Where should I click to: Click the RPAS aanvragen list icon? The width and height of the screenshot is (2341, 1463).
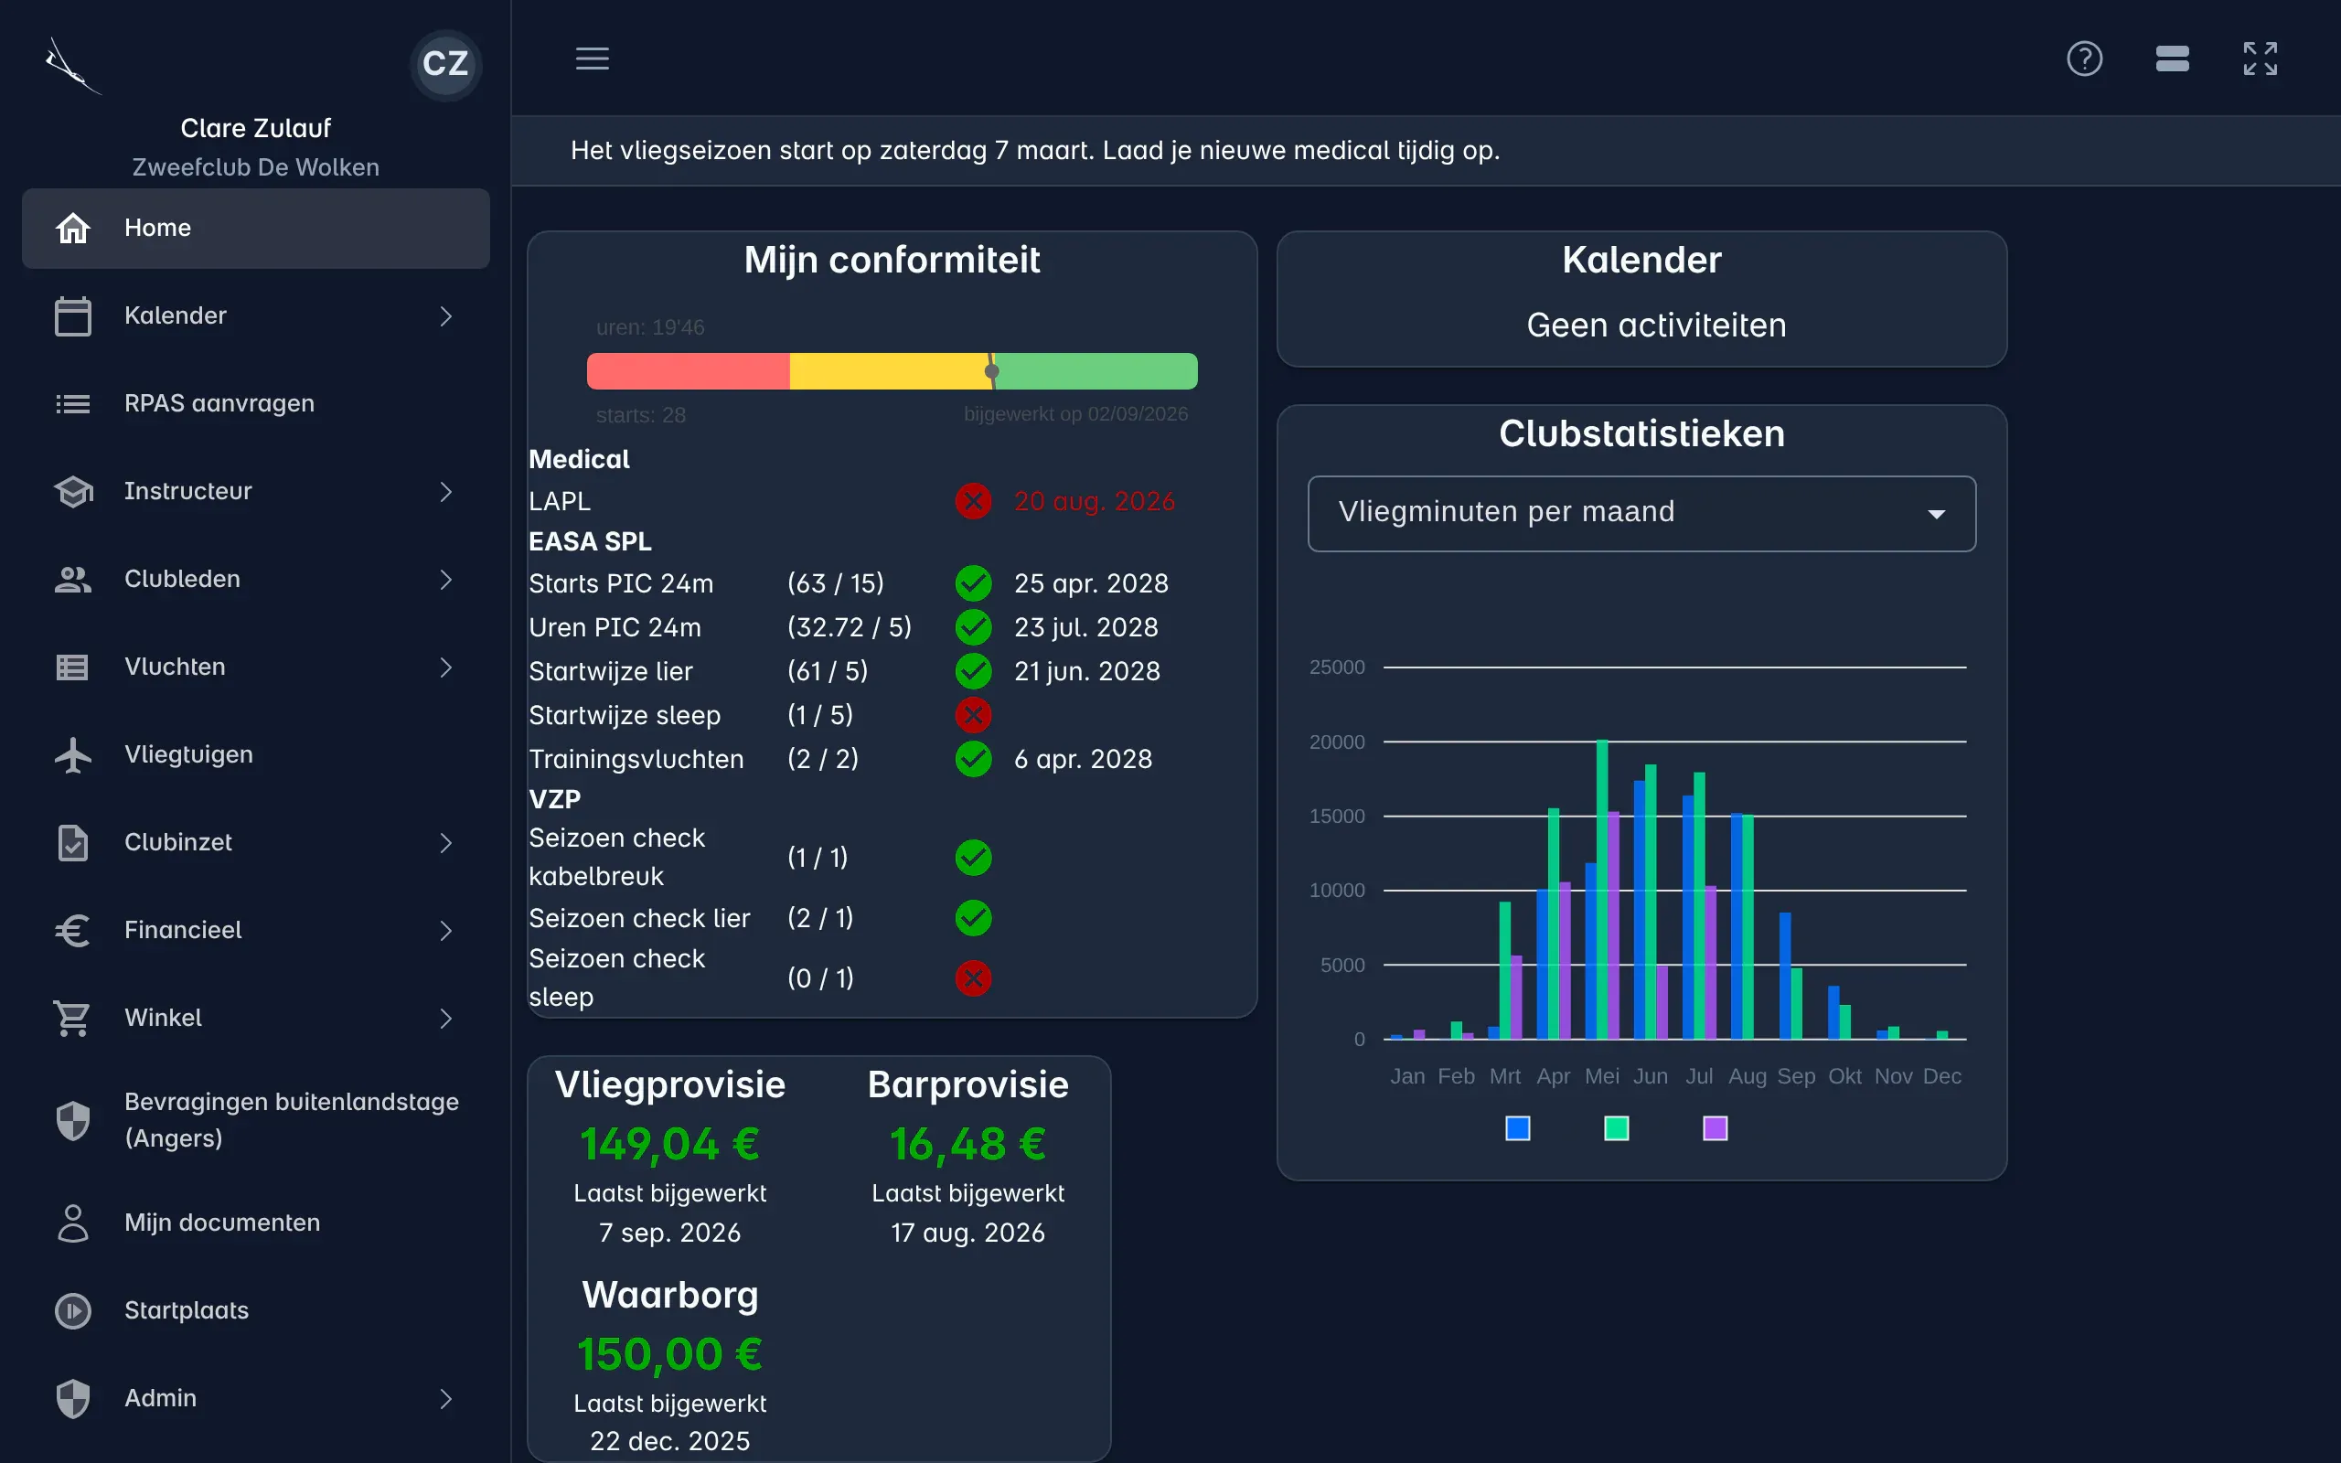73,403
